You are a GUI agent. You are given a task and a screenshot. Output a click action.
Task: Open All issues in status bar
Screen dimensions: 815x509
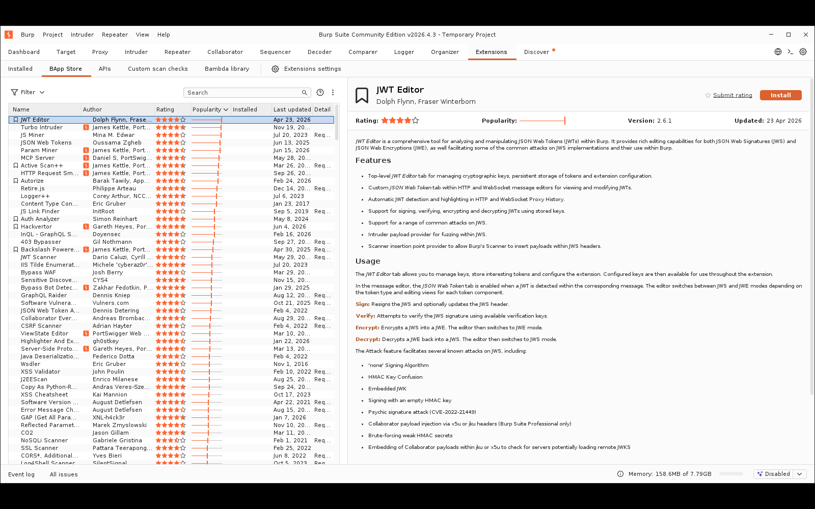tap(64, 474)
